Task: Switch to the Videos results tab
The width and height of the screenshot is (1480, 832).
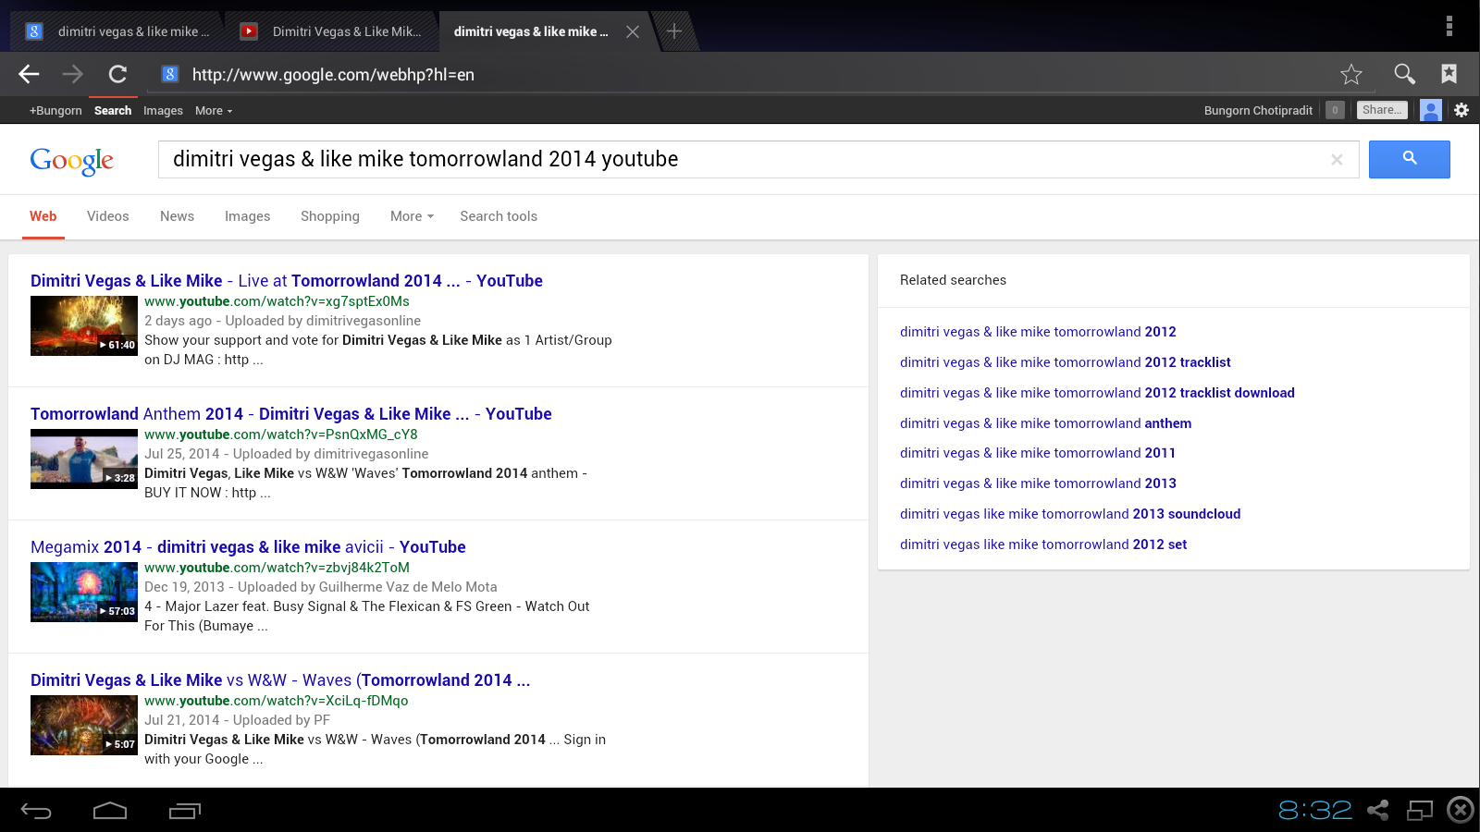Action: 108,216
